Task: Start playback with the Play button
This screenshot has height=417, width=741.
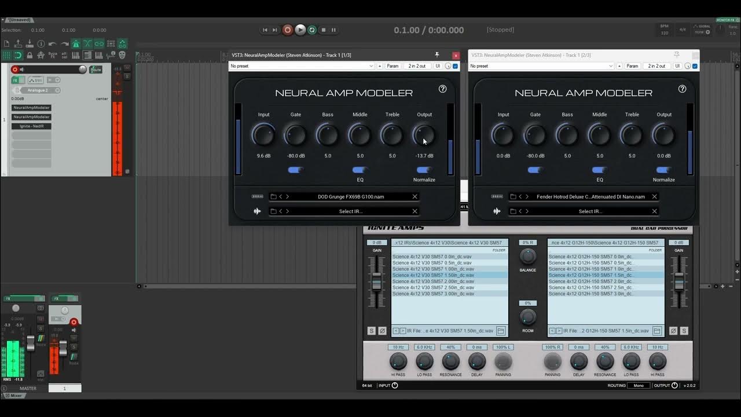Action: [x=300, y=30]
